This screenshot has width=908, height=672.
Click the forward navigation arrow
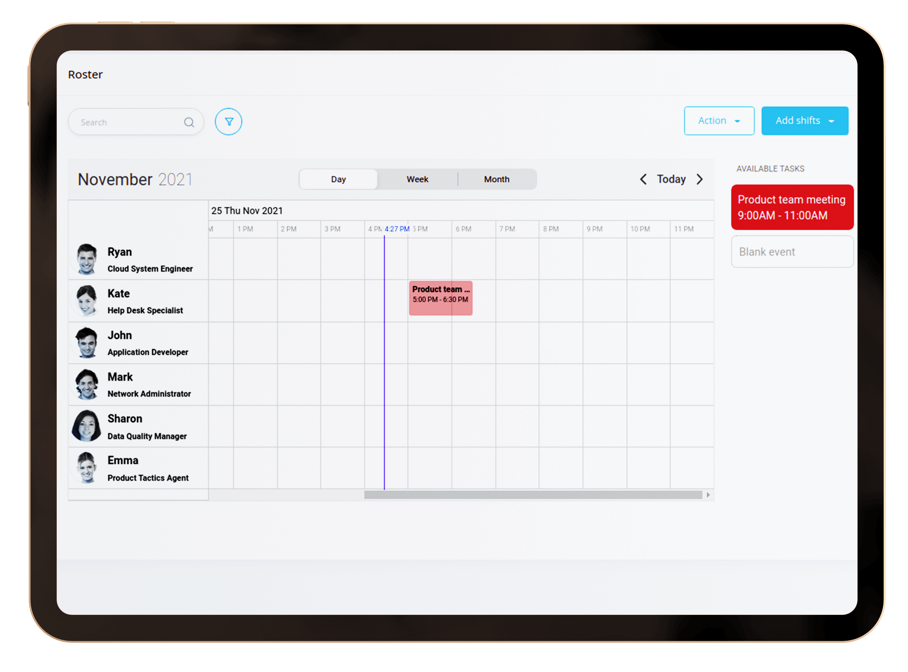(700, 179)
